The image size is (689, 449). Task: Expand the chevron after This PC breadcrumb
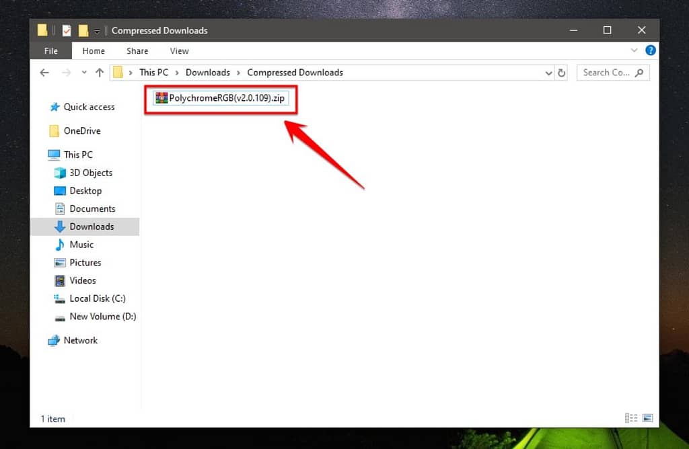(177, 73)
